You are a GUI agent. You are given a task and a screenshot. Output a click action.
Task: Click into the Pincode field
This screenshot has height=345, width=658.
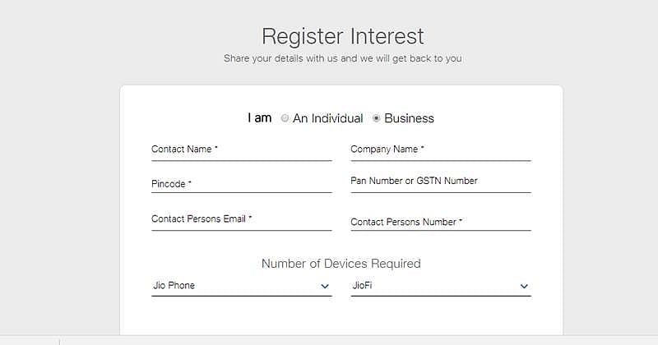point(241,184)
